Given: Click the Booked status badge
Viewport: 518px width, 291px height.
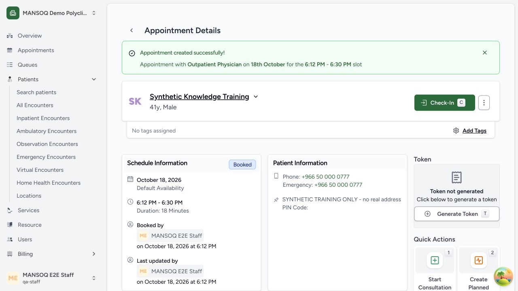Looking at the screenshot, I should (x=242, y=164).
